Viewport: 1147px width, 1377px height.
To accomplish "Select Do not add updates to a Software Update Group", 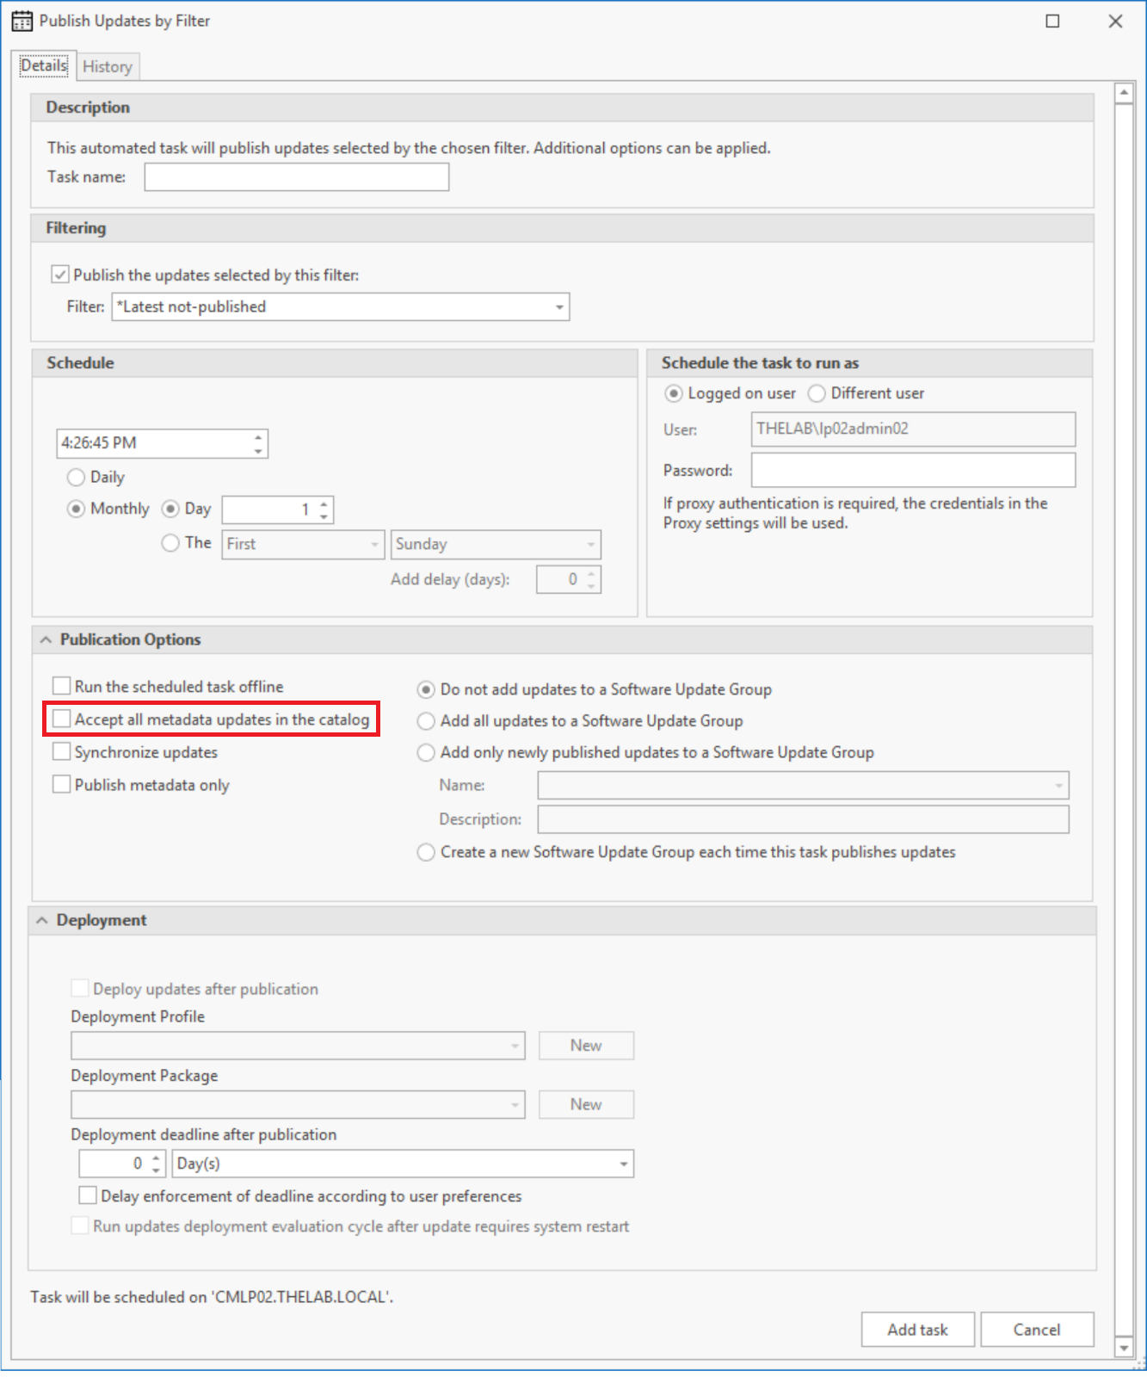I will [x=426, y=689].
